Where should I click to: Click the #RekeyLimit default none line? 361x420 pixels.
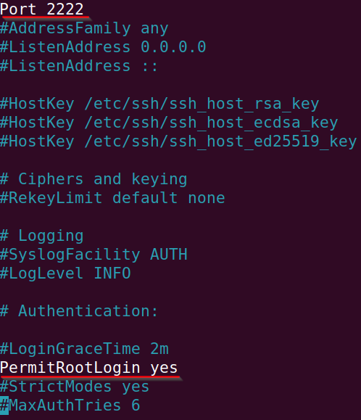(x=112, y=198)
